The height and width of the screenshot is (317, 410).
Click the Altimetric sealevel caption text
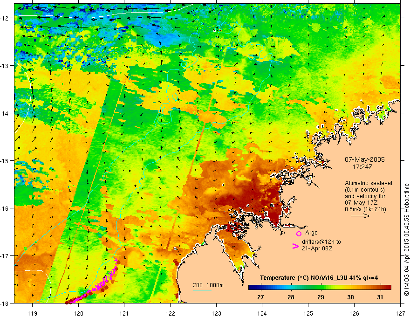tap(369, 183)
